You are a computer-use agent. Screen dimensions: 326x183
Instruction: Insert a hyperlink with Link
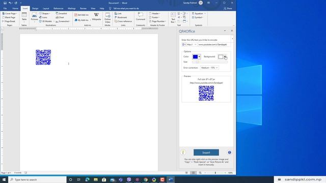click(x=118, y=14)
